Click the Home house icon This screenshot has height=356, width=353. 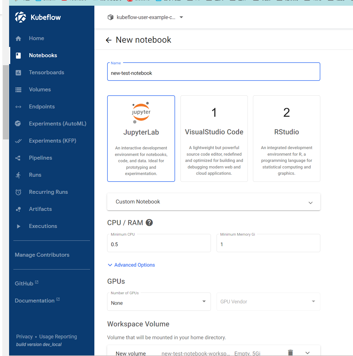click(x=18, y=38)
